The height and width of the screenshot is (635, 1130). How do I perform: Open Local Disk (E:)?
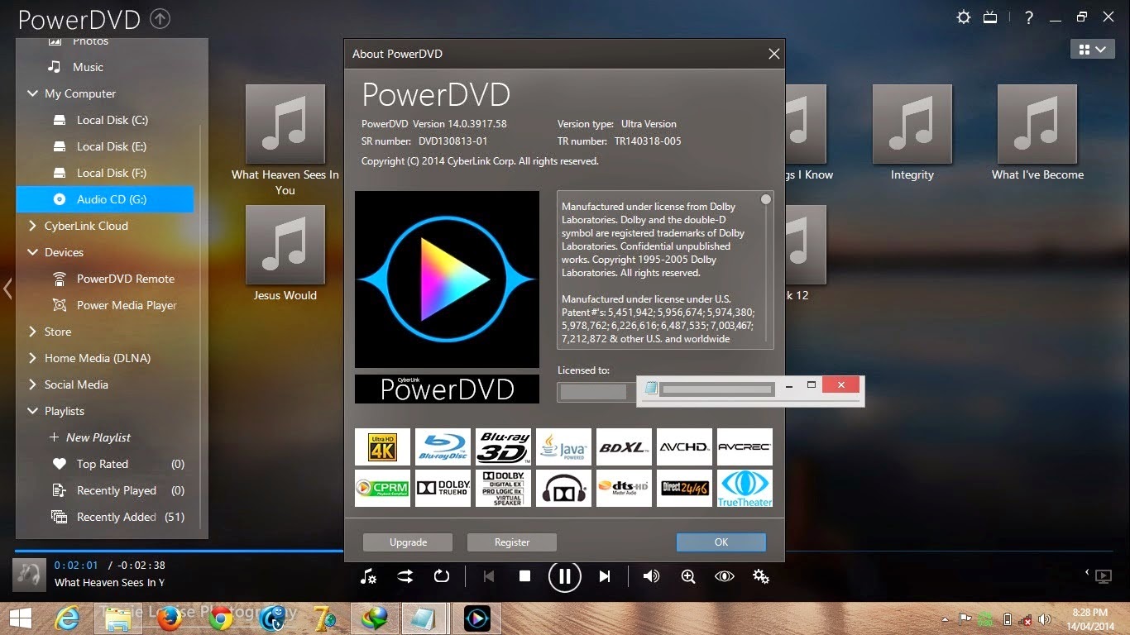click(x=112, y=146)
